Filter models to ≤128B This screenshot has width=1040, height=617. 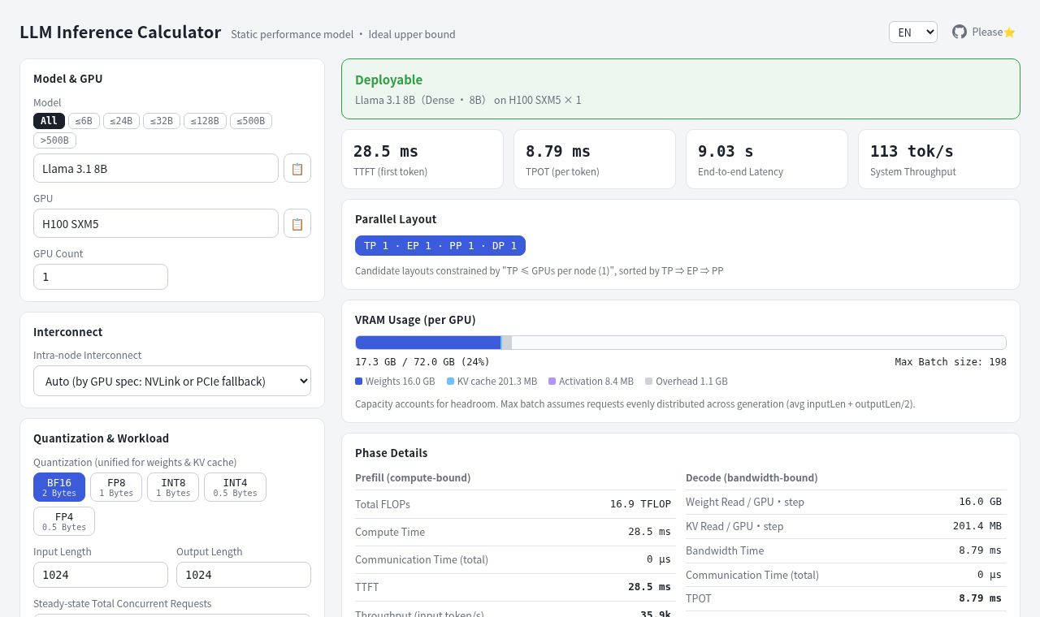point(205,121)
